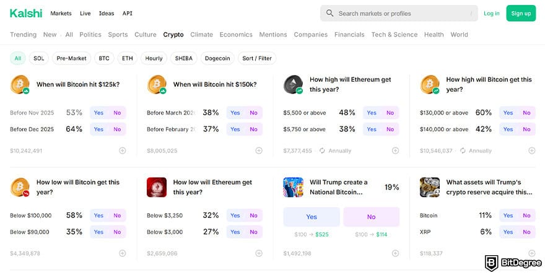This screenshot has width=545, height=275.
Task: Click plus icon on How high Ethereum card
Action: click(395, 151)
